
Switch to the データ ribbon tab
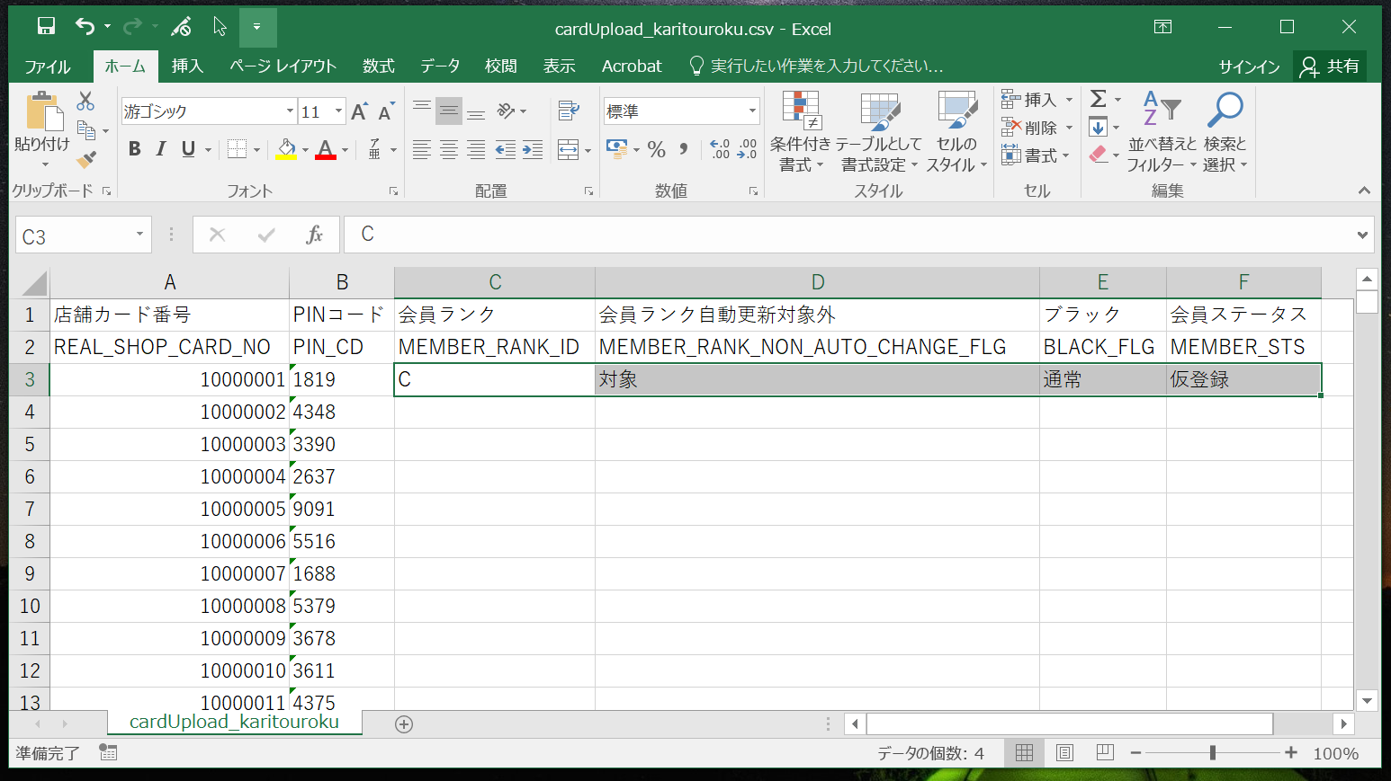point(440,67)
